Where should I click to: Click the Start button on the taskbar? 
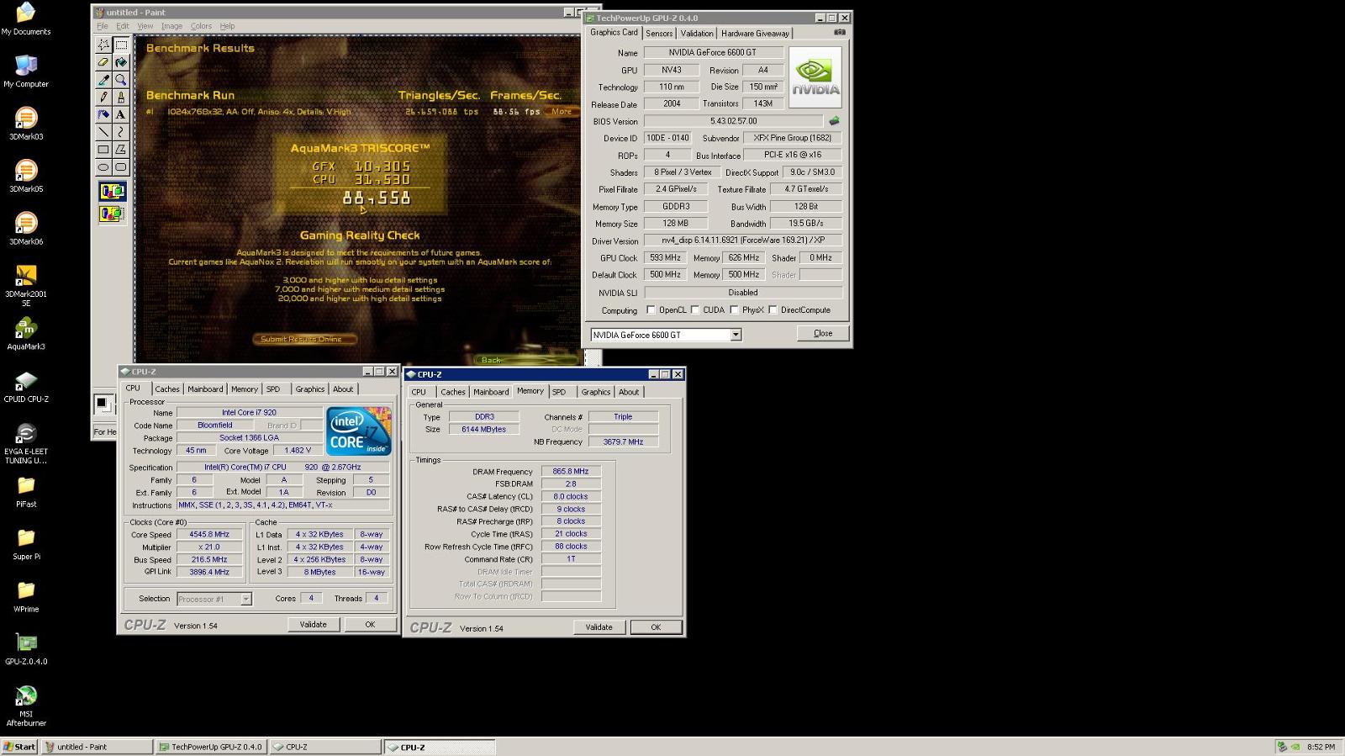click(19, 747)
